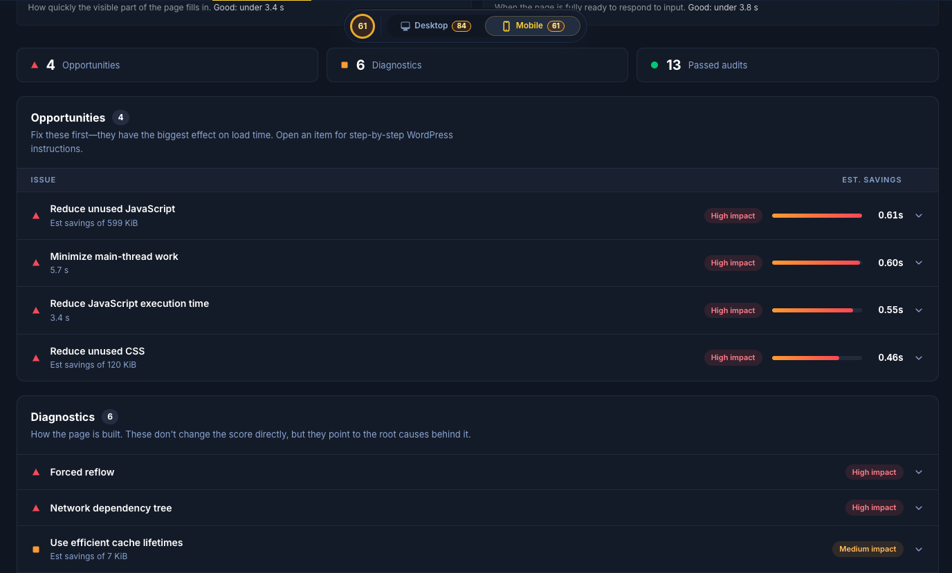The height and width of the screenshot is (573, 952).
Task: Click the desktop monitor icon
Action: coord(405,26)
